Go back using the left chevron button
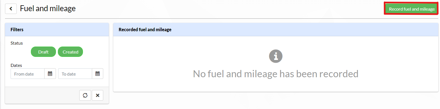Image resolution: width=440 pixels, height=109 pixels. tap(11, 9)
